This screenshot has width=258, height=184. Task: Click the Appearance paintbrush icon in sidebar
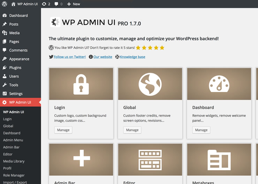point(5,59)
